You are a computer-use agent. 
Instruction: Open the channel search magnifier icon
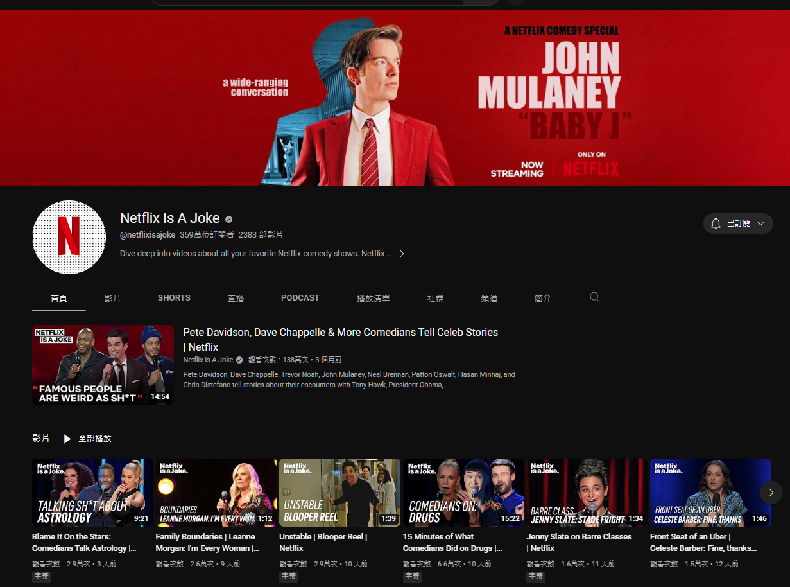pos(595,297)
